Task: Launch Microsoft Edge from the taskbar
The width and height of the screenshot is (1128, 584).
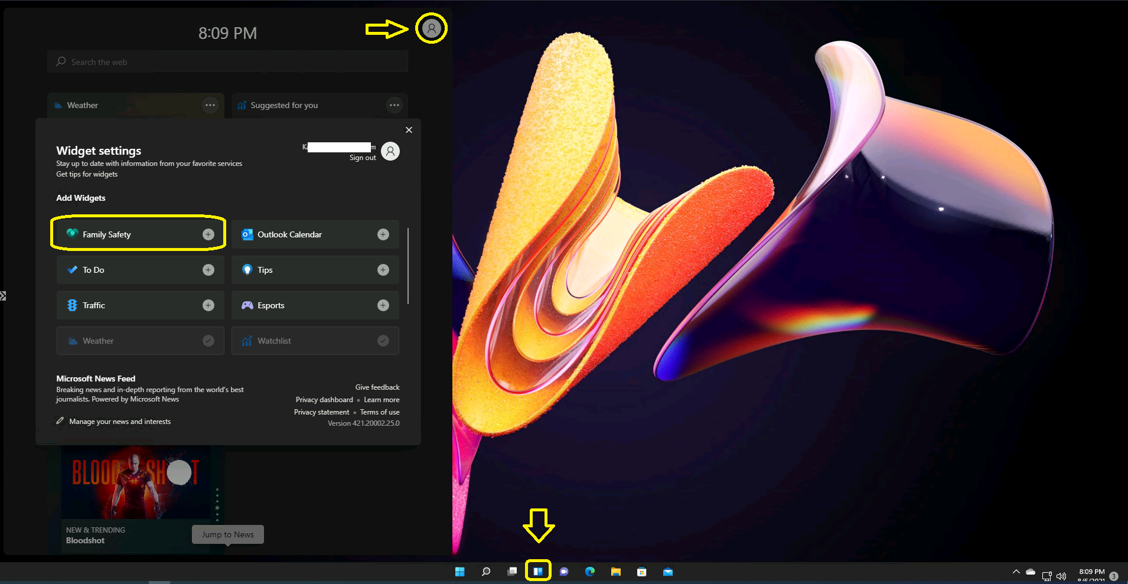Action: click(x=589, y=571)
